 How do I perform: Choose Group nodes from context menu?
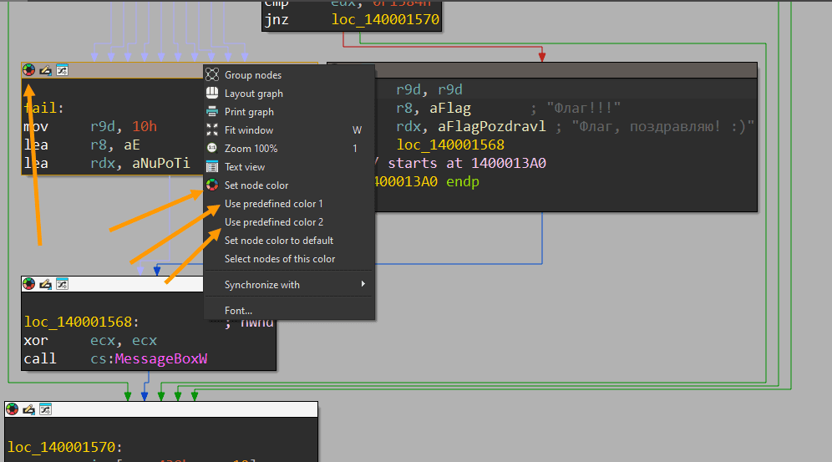click(x=252, y=75)
